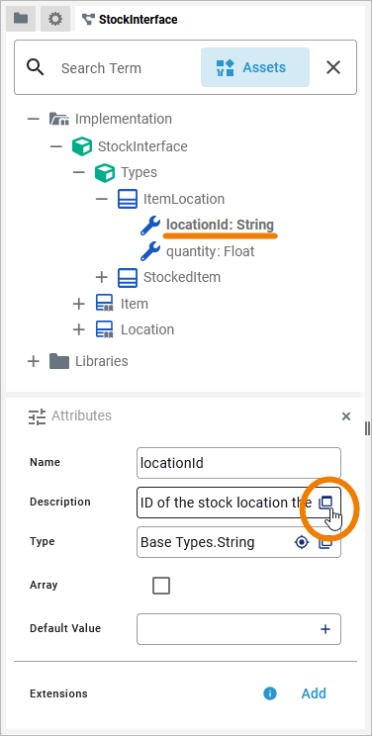The image size is (372, 736).
Task: Click the Type locate target icon
Action: click(302, 542)
